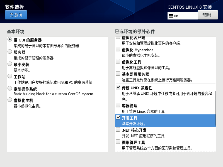Select 带 GUI 的服务器 radio button
The height and width of the screenshot is (167, 223).
click(10, 39)
